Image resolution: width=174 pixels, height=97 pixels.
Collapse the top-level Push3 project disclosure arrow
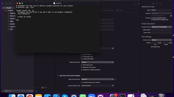coord(3,8)
